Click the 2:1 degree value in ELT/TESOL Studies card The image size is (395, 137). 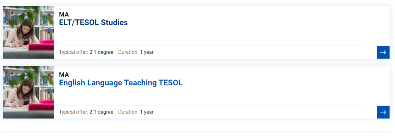pyautogui.click(x=101, y=52)
